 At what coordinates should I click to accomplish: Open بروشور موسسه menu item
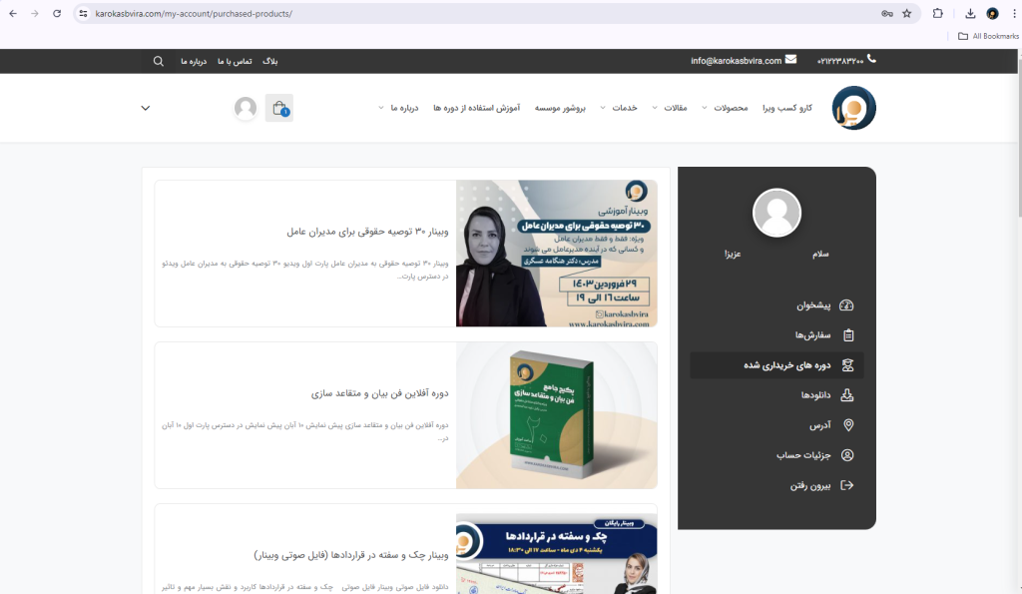(x=560, y=108)
